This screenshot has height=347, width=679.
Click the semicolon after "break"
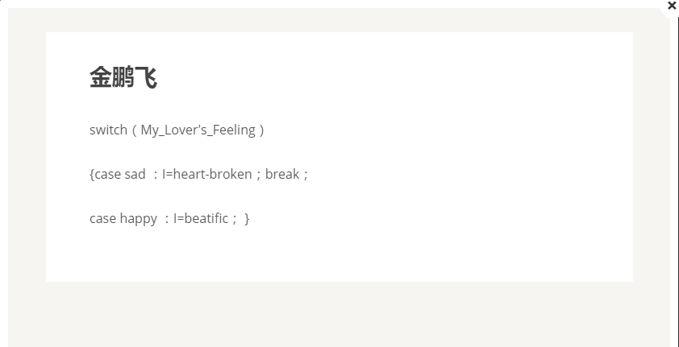pyautogui.click(x=306, y=175)
